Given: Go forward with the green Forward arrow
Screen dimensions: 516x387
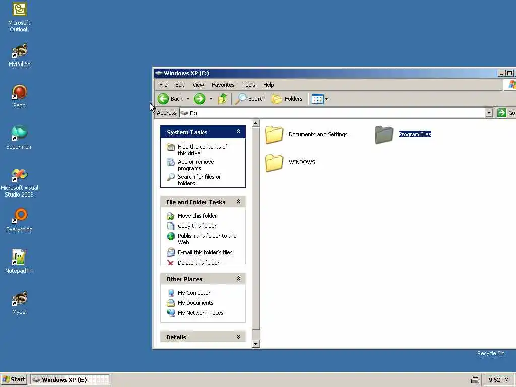Looking at the screenshot, I should coord(200,99).
